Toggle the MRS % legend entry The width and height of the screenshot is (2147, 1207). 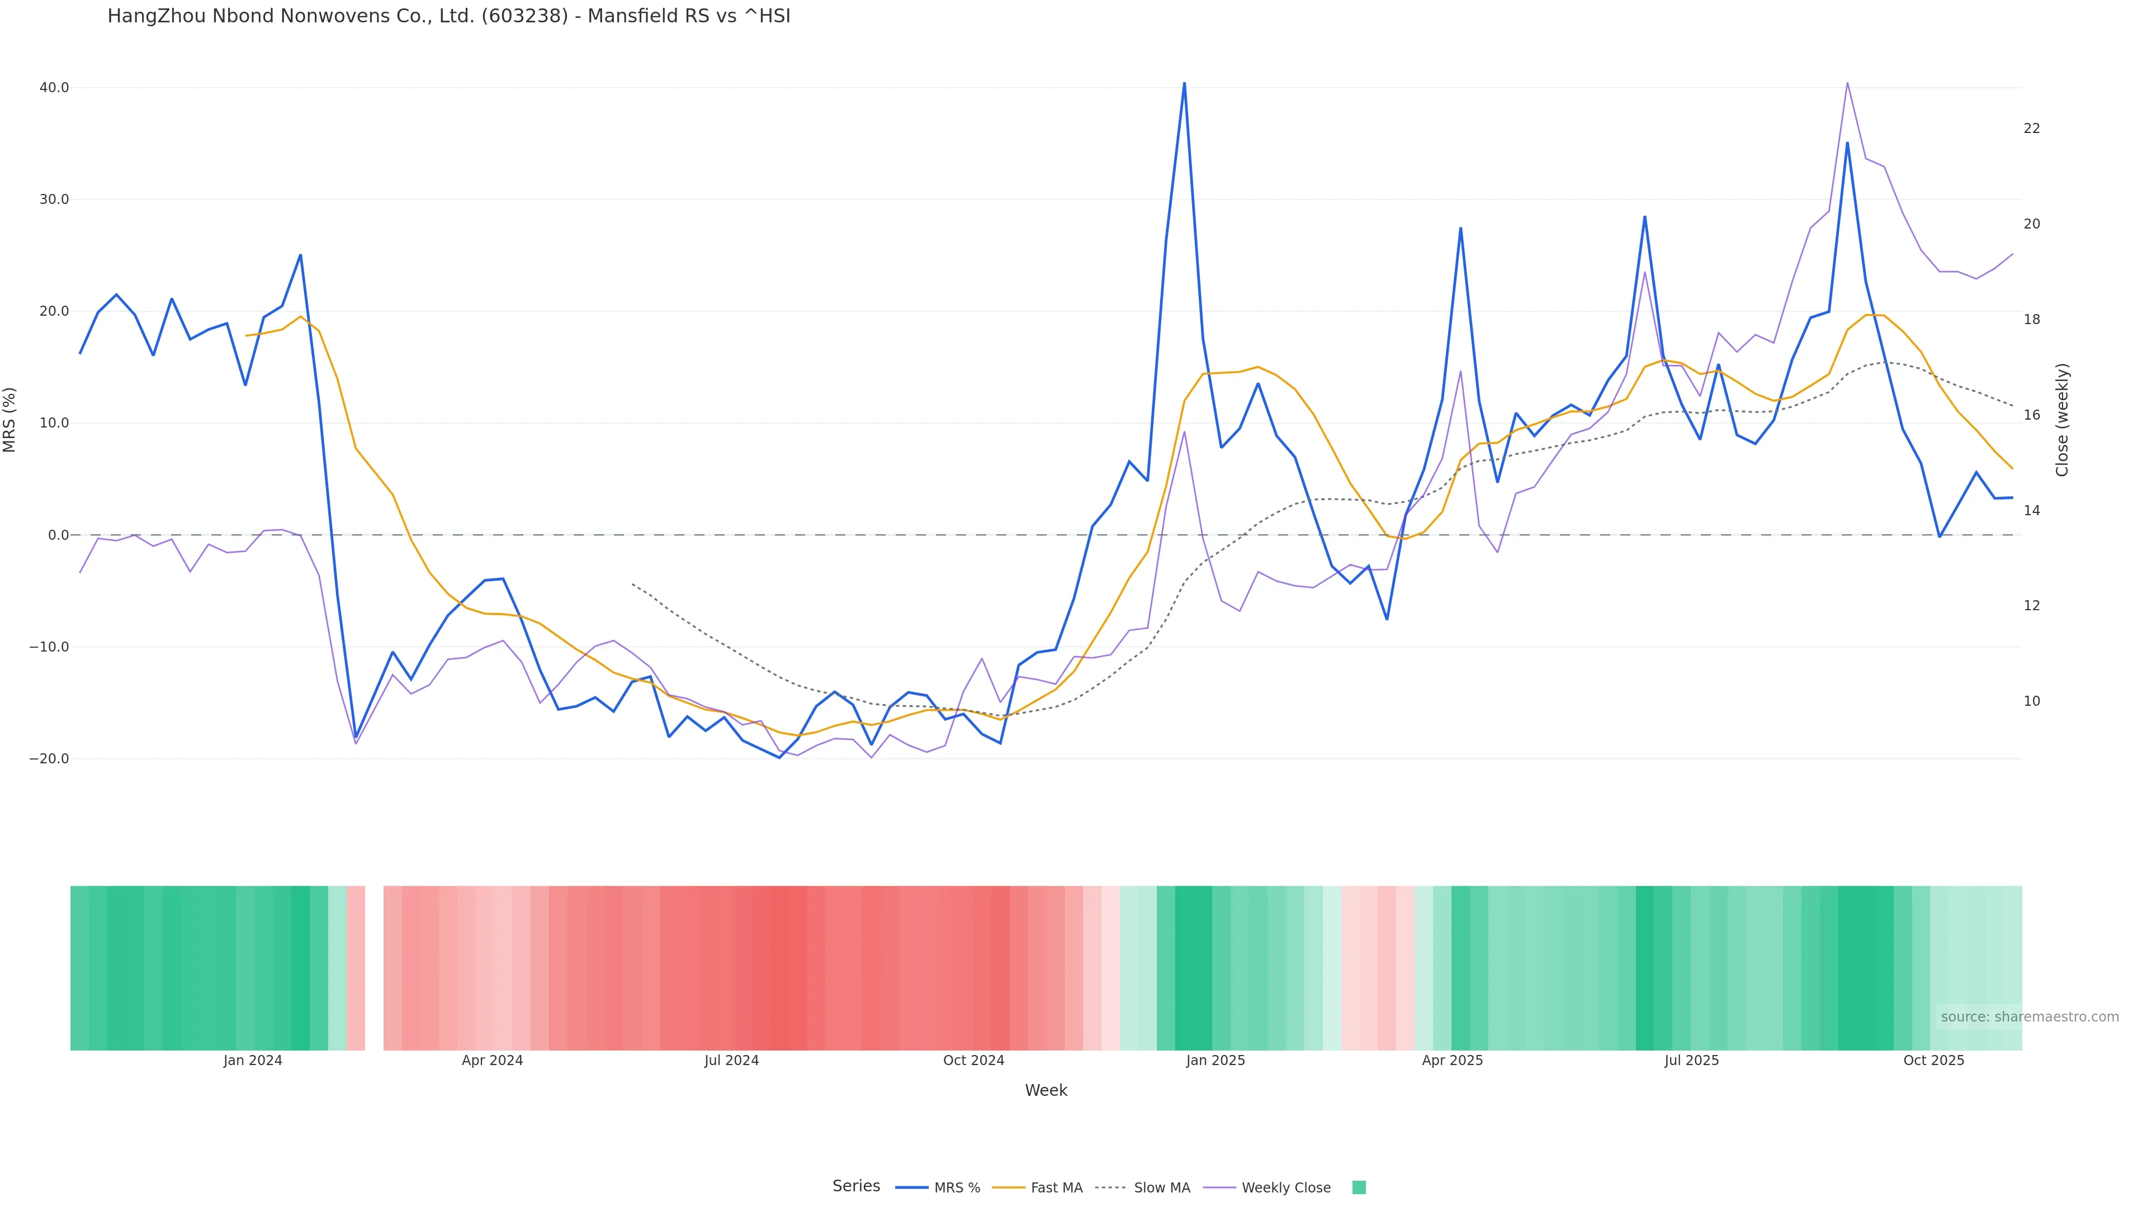click(957, 1188)
